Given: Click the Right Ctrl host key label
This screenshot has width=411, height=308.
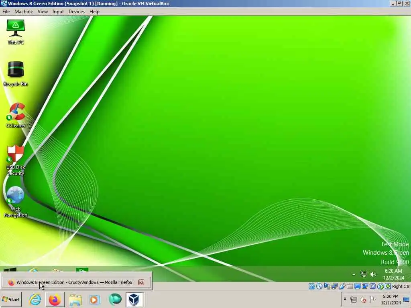Looking at the screenshot, I should pos(401,286).
